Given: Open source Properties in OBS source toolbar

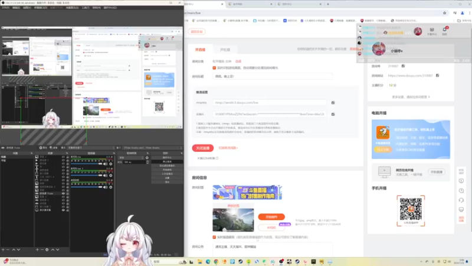Looking at the screenshot, I should point(43,148).
